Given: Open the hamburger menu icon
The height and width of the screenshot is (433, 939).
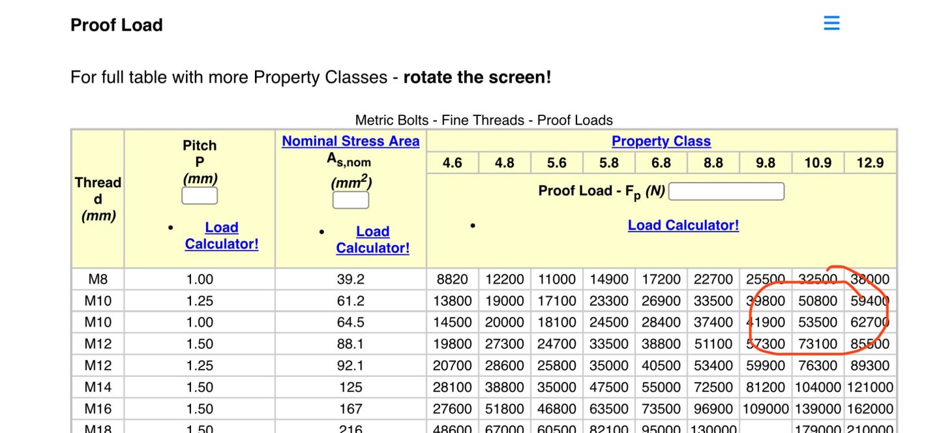Looking at the screenshot, I should 831,23.
